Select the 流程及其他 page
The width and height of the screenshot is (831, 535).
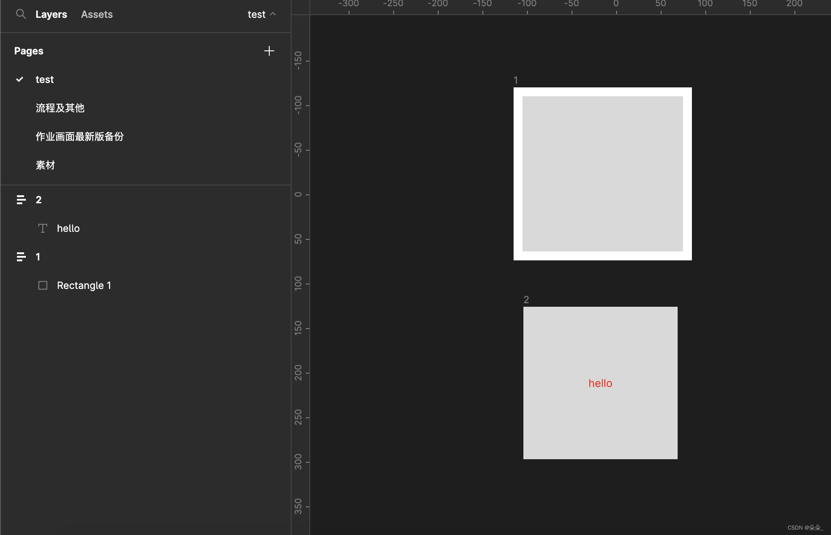coord(60,108)
